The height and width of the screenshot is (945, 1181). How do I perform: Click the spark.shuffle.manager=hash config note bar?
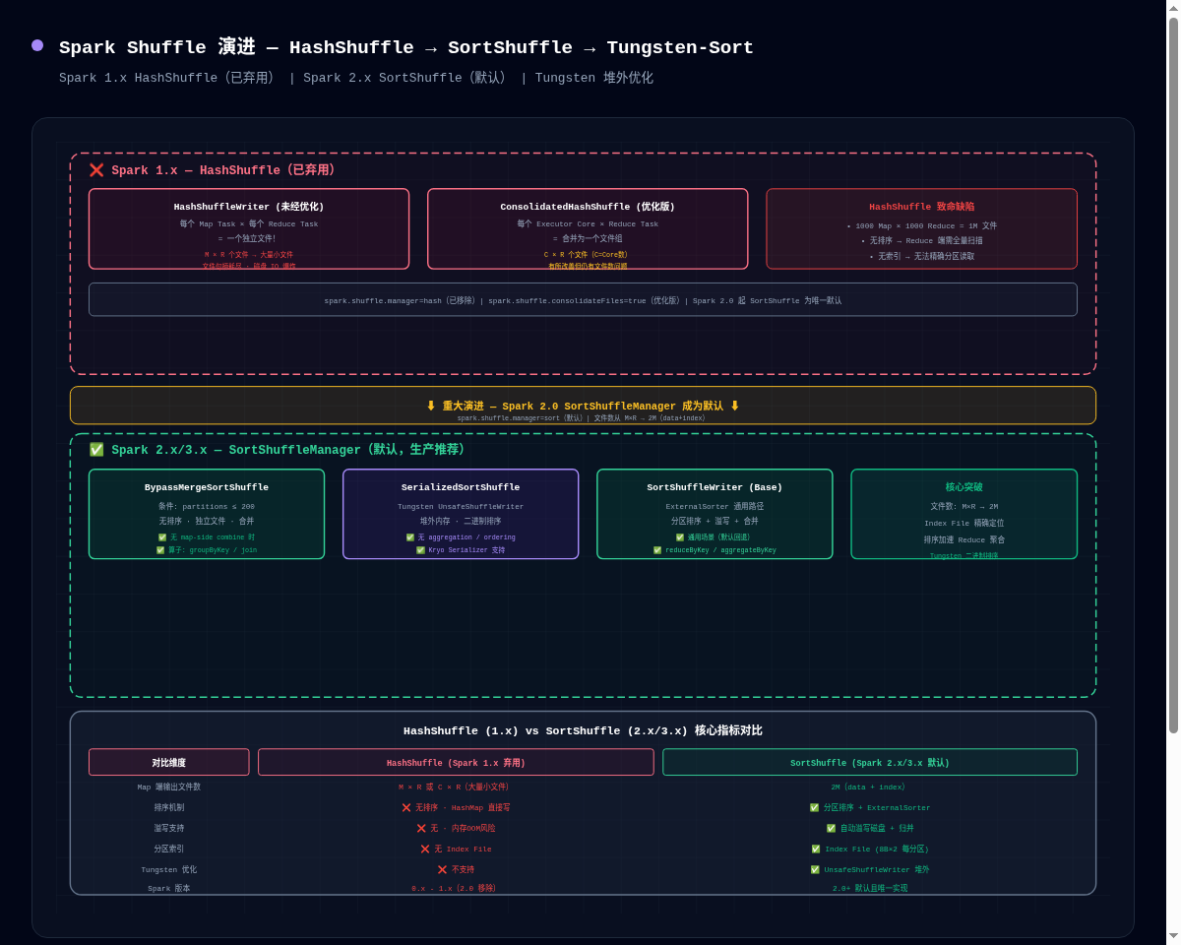pos(583,300)
